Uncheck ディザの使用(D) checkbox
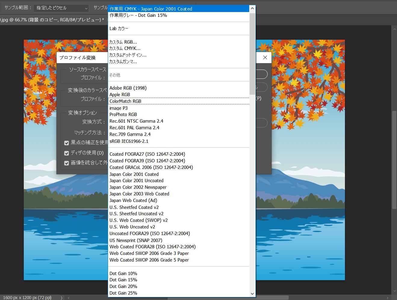Viewport: 397px width, 300px height. [x=67, y=153]
